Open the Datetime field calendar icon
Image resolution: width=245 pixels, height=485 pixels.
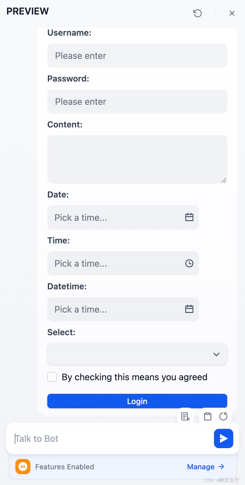click(189, 309)
